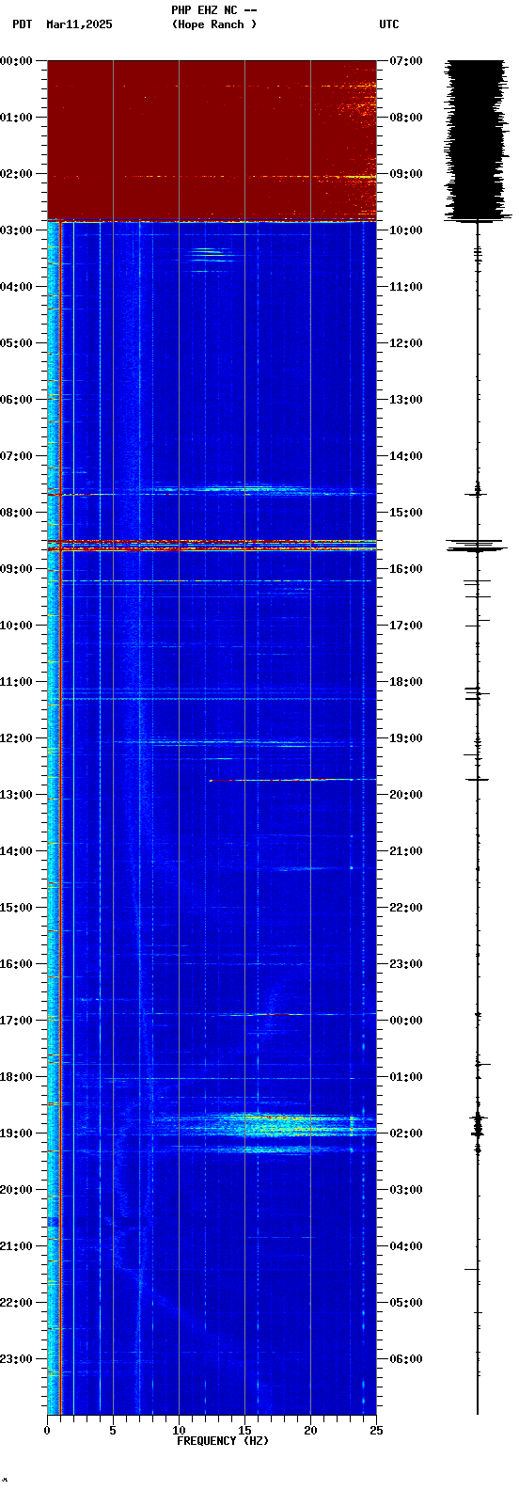The height and width of the screenshot is (1490, 519).
Task: Click the '(Hope Ranch )' subtitle
Action: click(213, 24)
